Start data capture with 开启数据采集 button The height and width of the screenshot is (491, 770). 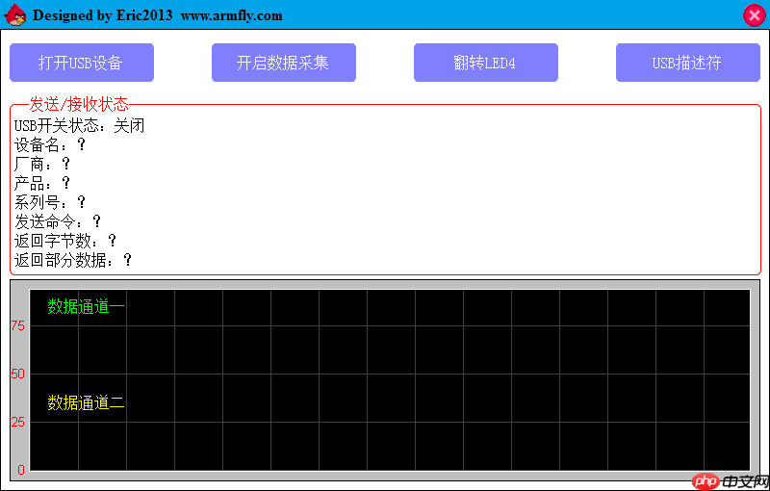click(x=284, y=63)
